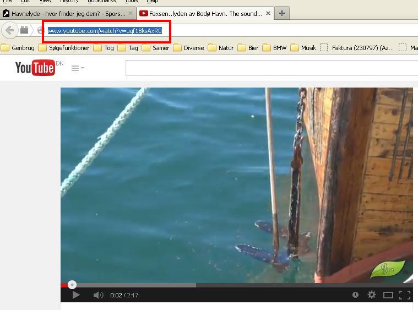The image size is (418, 310).
Task: Select the YouTube URL in address bar
Action: [105, 31]
